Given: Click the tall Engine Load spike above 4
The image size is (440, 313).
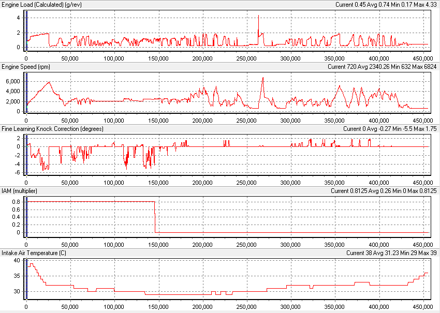Looking at the screenshot, I should click(259, 18).
